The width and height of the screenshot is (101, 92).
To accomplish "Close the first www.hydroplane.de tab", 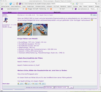I will (x=23, y=9).
